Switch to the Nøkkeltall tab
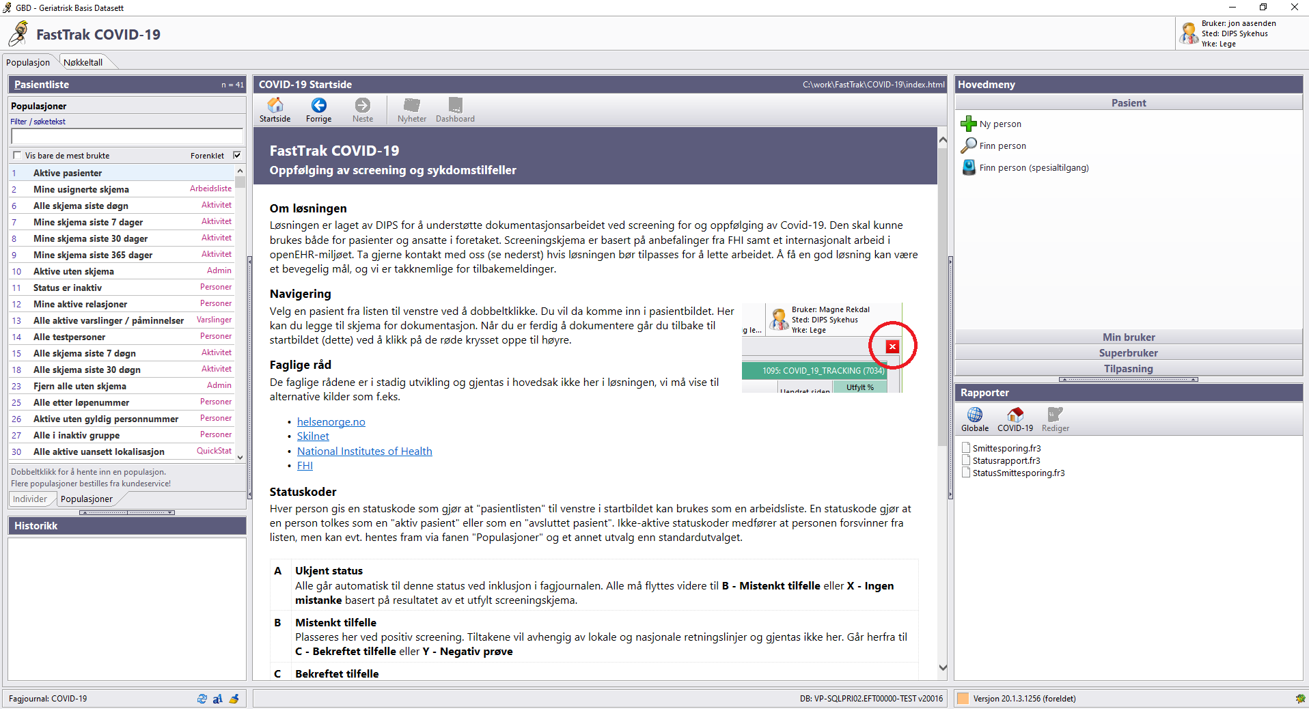1309x709 pixels. tap(83, 62)
